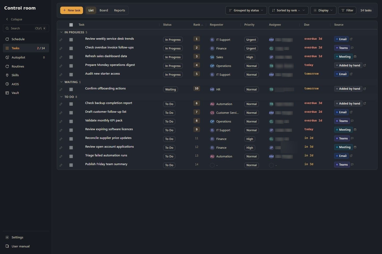The width and height of the screenshot is (382, 254).
Task: Click the Search field in sidebar
Action: tap(26, 28)
